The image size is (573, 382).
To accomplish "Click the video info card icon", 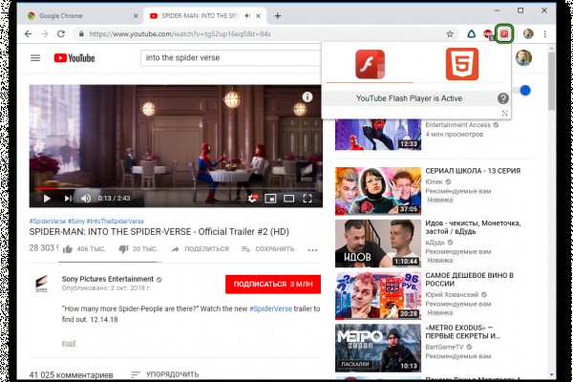I will (x=308, y=96).
